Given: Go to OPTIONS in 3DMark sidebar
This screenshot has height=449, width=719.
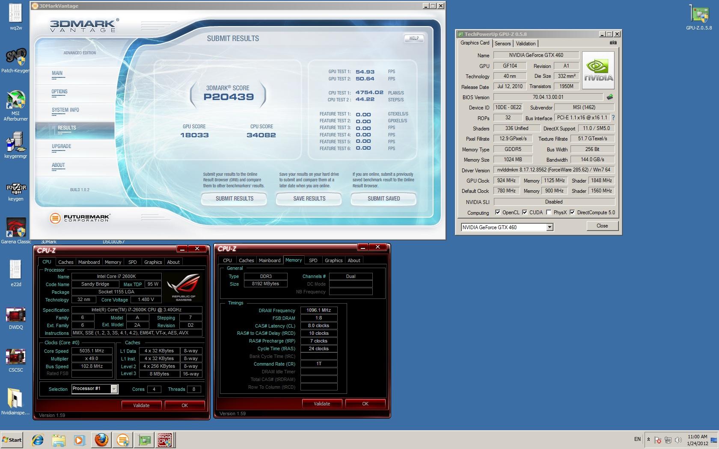Looking at the screenshot, I should tap(59, 92).
